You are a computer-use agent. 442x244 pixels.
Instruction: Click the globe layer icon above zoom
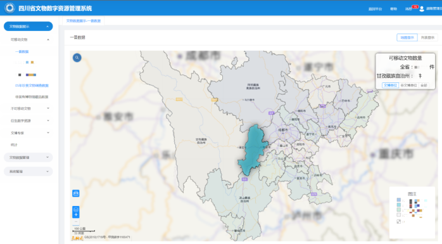pos(76,209)
